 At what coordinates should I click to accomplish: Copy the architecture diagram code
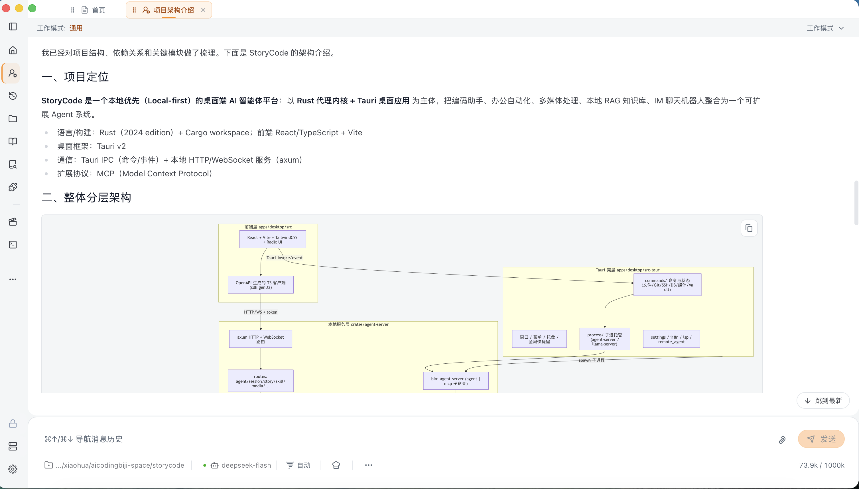tap(749, 228)
